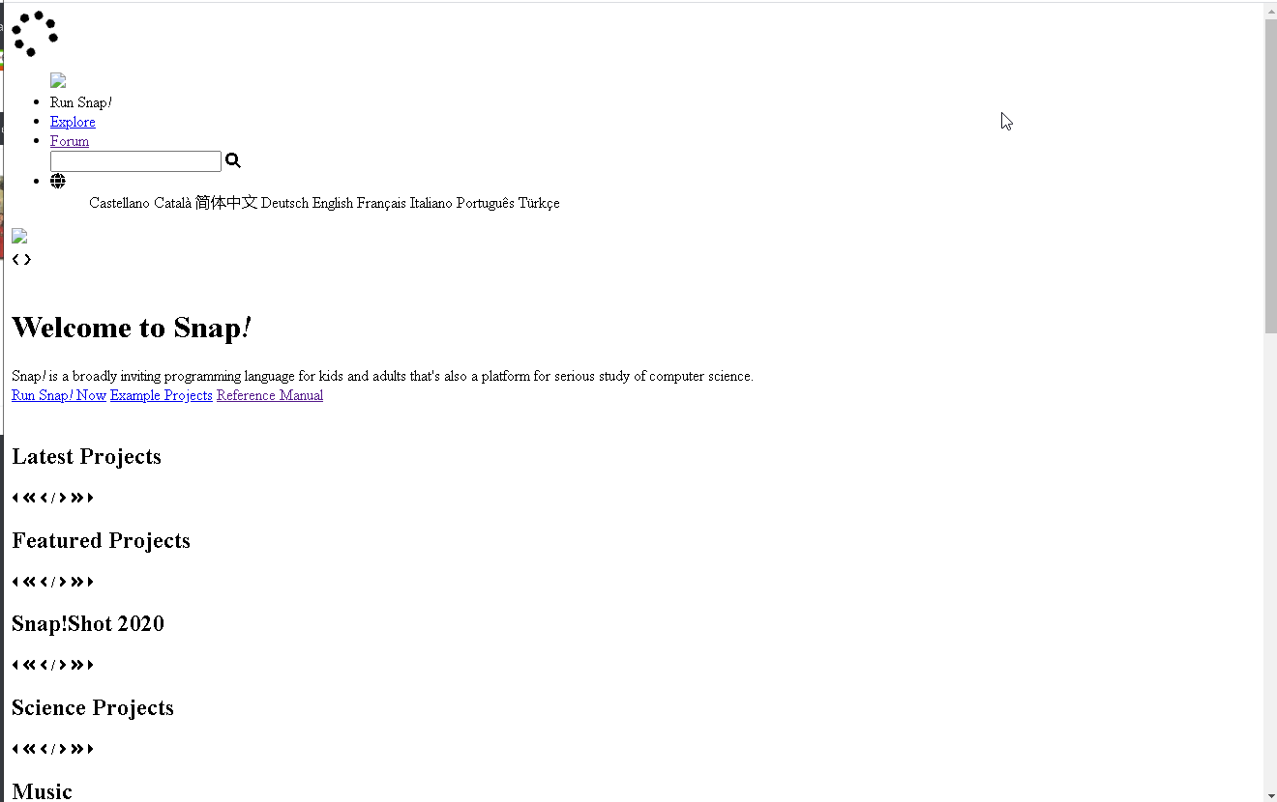Click the leftmost caret arrow of Featured Projects

(15, 582)
